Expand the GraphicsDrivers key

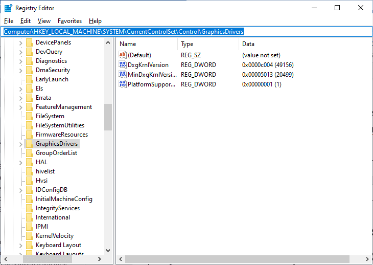click(x=21, y=144)
